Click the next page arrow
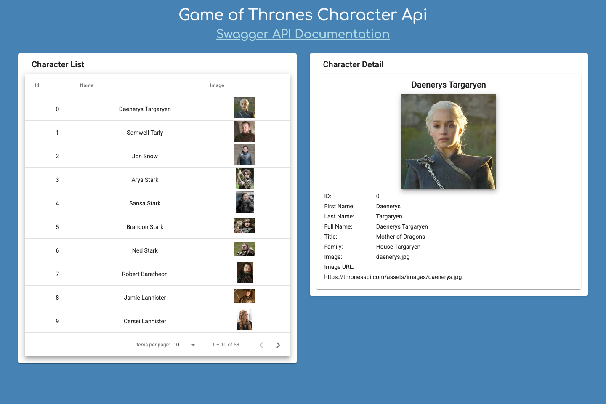This screenshot has height=404, width=606. coord(278,345)
